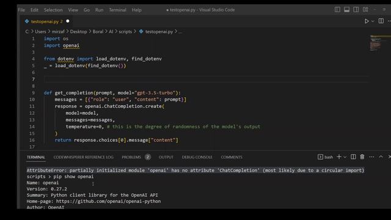Switch to the TERMINAL panel tab
This screenshot has width=391, height=220.
coord(36,157)
